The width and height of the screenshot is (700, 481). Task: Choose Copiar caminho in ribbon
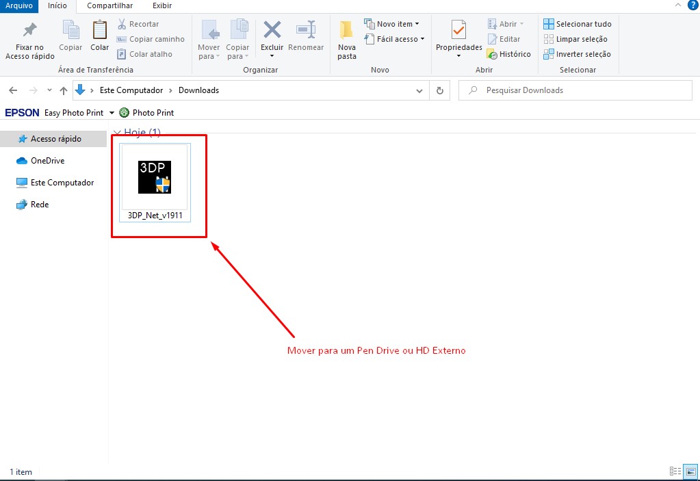point(151,39)
